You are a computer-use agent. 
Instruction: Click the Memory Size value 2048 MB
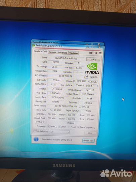pos(55,102)
